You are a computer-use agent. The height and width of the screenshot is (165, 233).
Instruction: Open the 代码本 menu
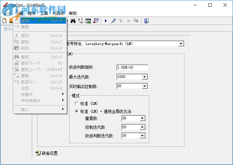58,13
